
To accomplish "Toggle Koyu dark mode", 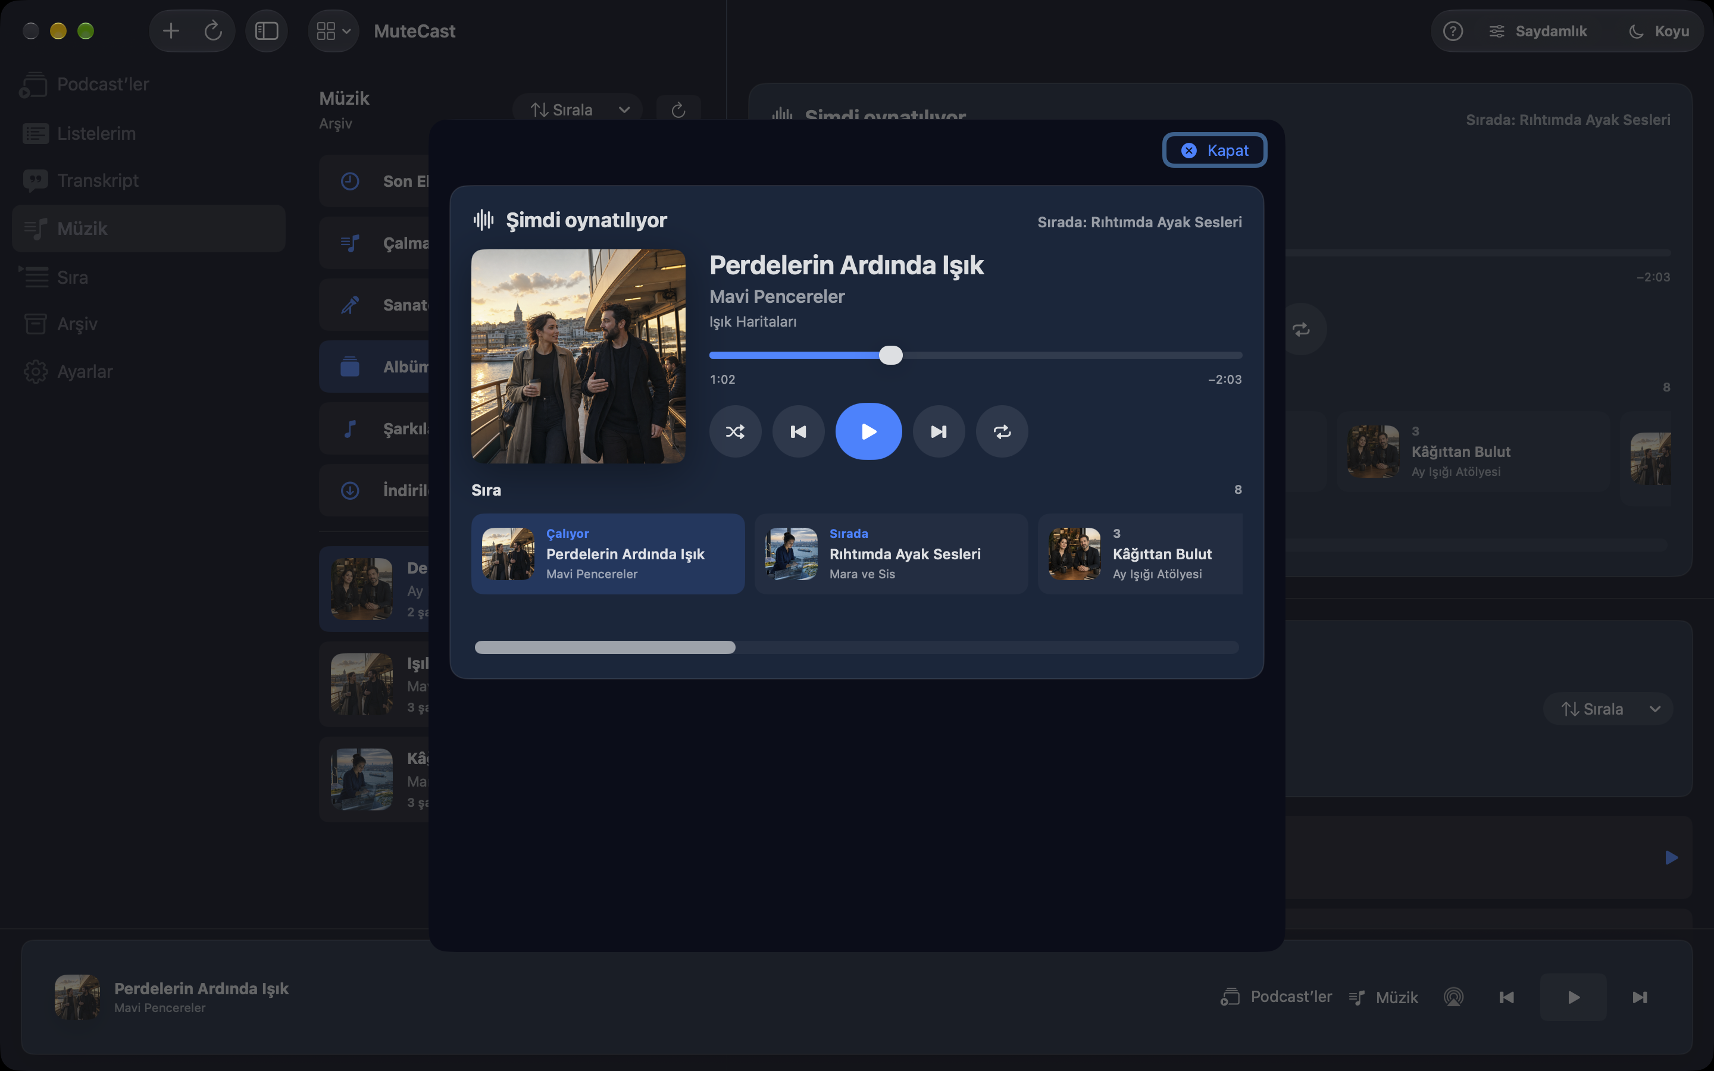I will [x=1658, y=31].
